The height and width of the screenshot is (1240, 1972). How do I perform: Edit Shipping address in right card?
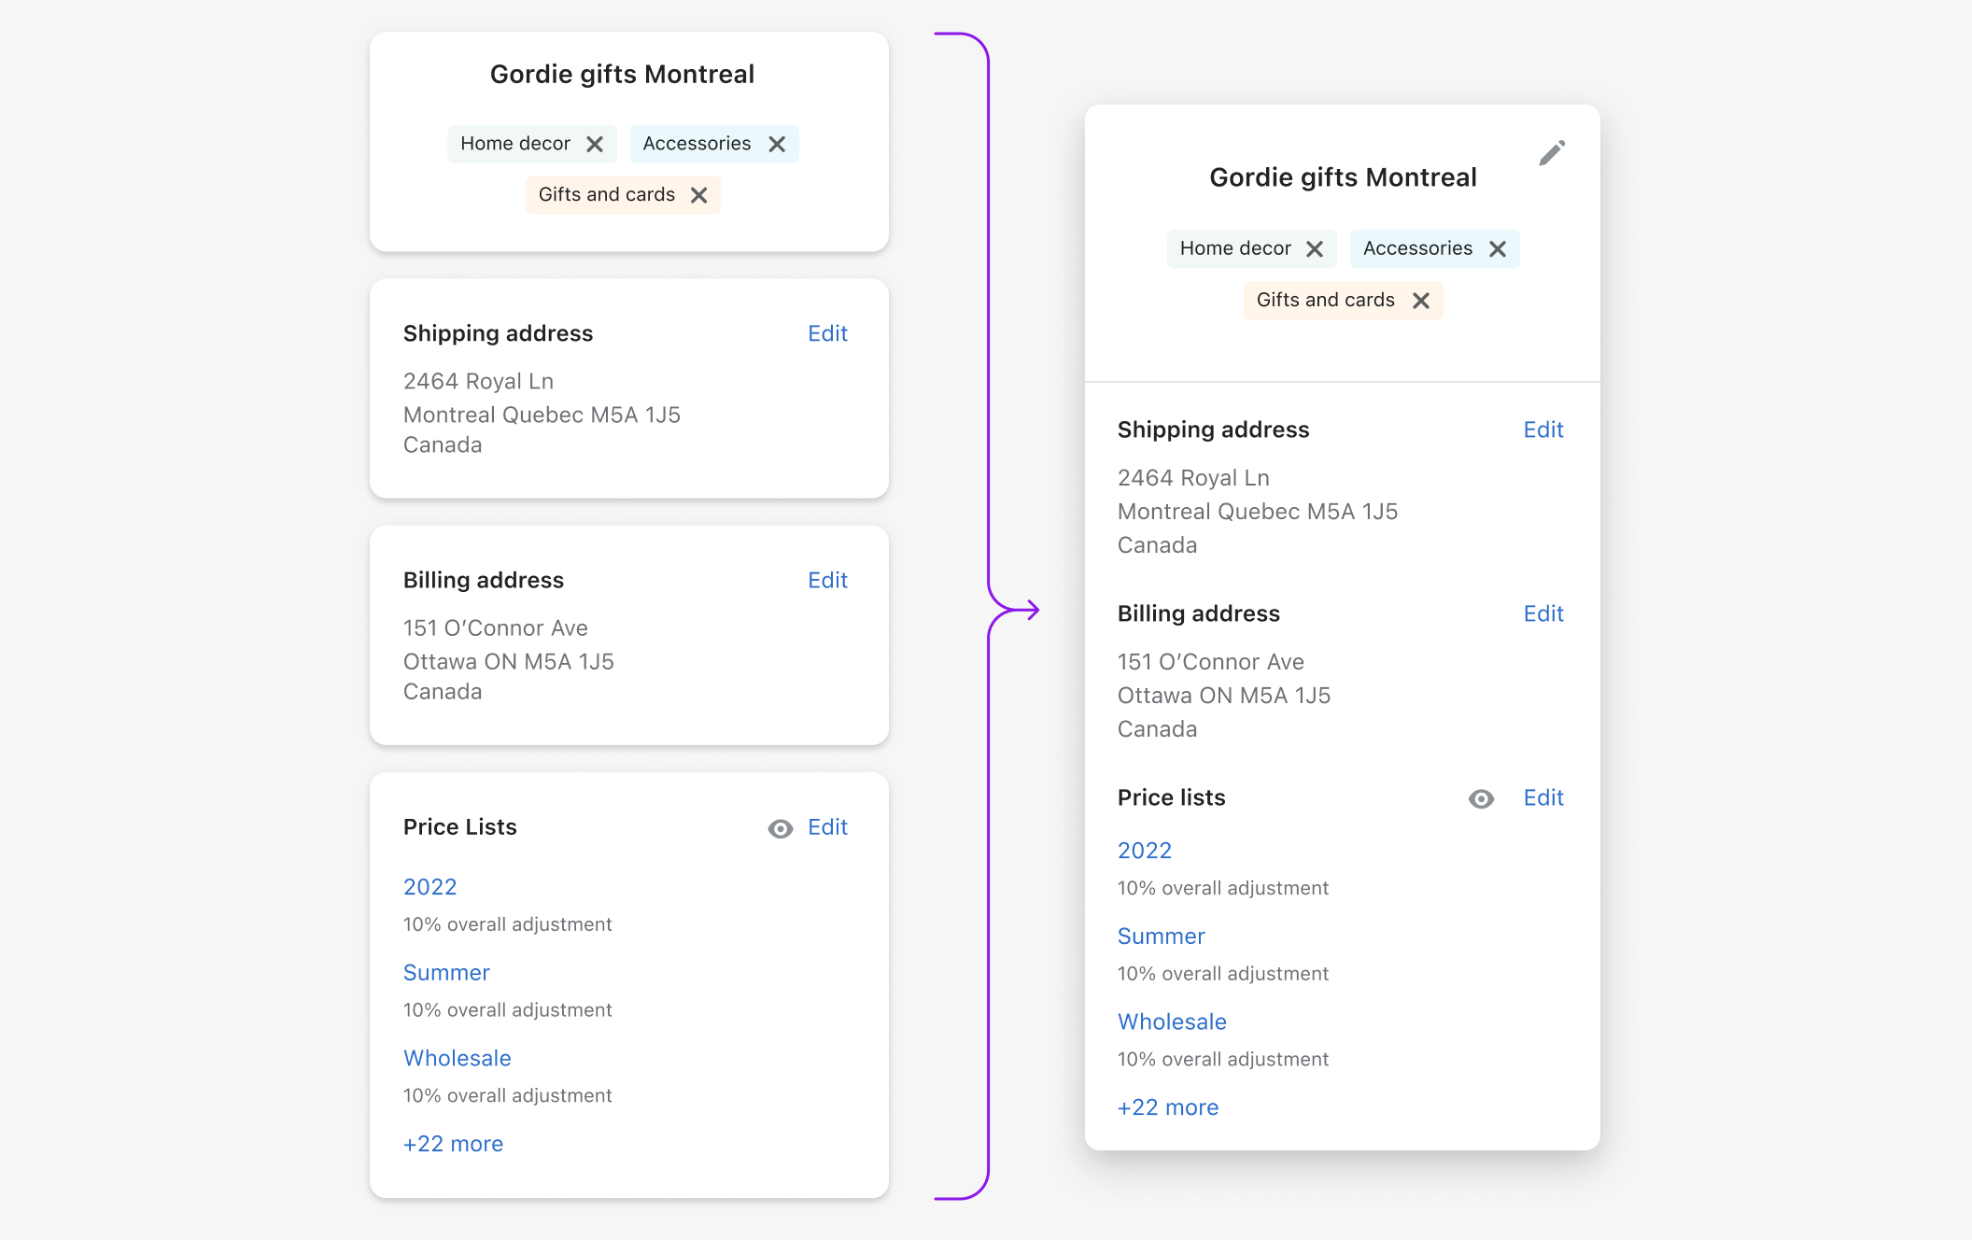click(1543, 430)
